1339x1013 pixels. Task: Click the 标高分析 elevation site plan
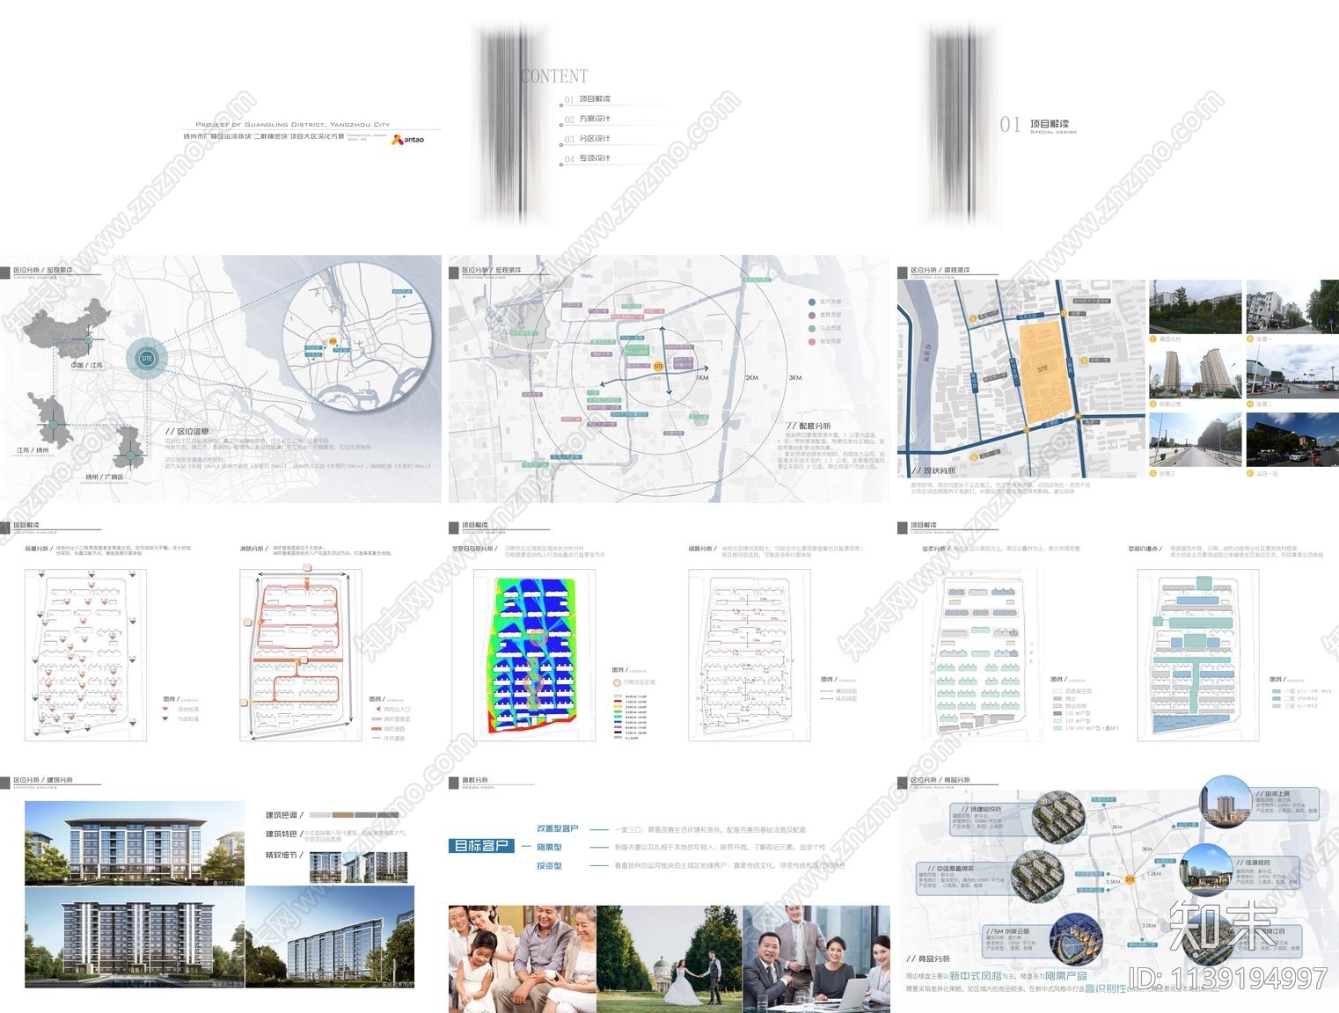85,655
